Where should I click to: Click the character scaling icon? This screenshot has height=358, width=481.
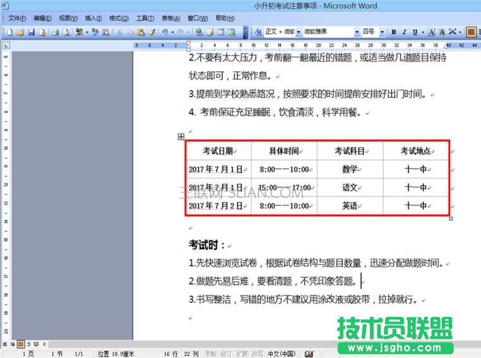453,32
